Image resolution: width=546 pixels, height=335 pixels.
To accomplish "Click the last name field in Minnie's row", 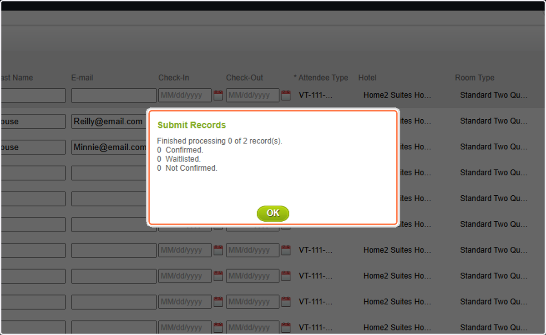I will pyautogui.click(x=34, y=147).
